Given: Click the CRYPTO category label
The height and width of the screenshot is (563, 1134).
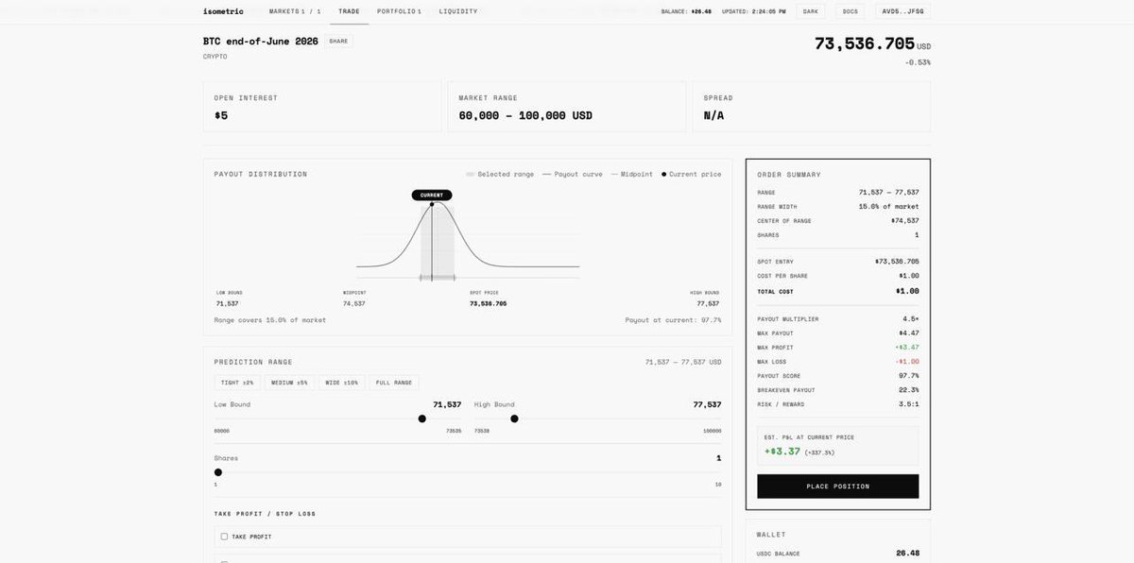Looking at the screenshot, I should tap(215, 57).
